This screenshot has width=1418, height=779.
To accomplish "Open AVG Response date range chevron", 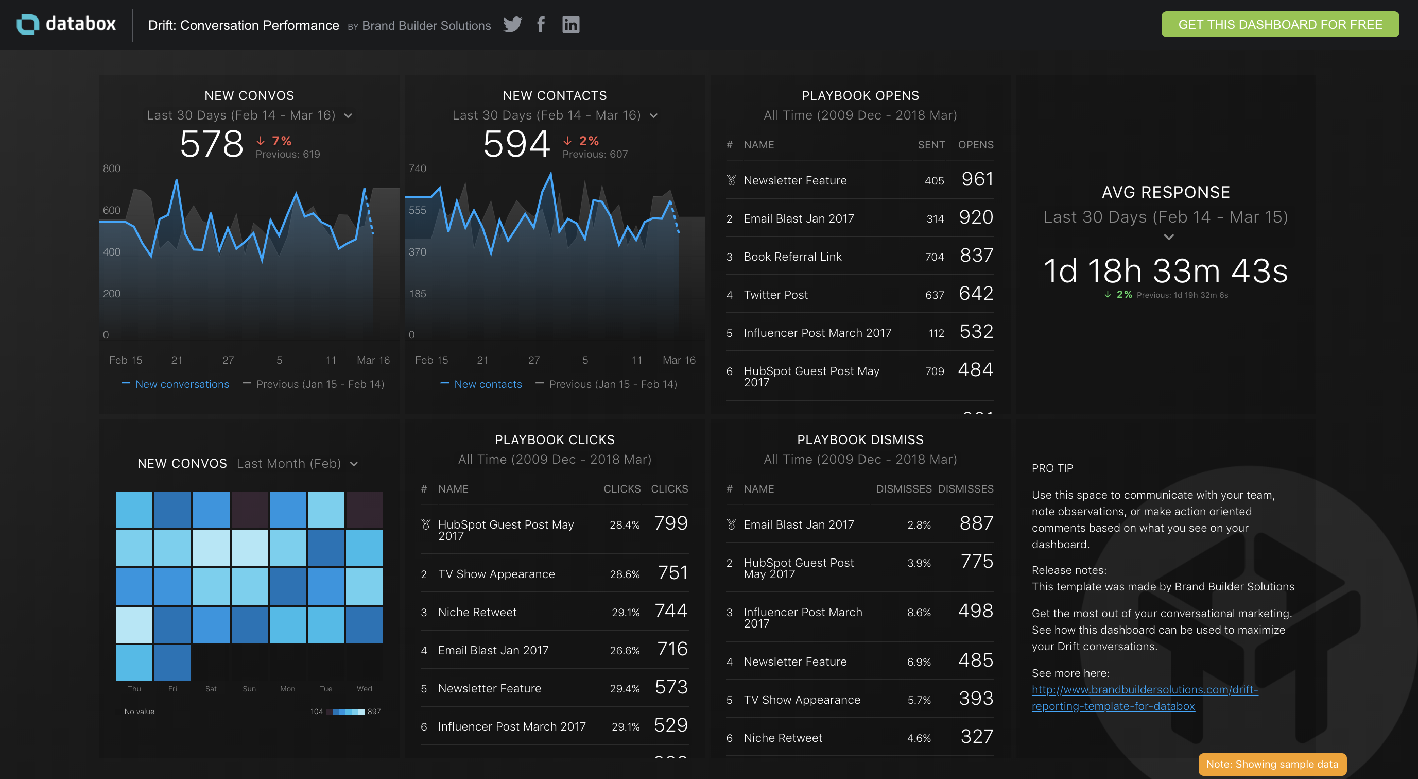I will 1169,238.
